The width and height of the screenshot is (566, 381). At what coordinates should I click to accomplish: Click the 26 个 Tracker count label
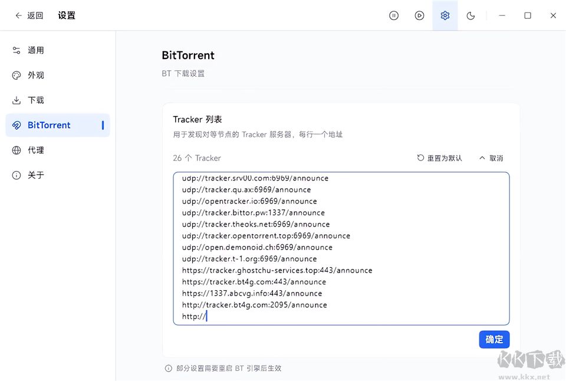coord(197,157)
